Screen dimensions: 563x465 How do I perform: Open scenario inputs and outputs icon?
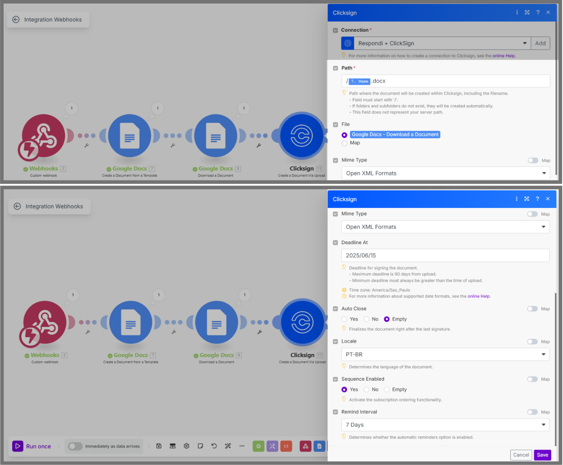point(173,446)
